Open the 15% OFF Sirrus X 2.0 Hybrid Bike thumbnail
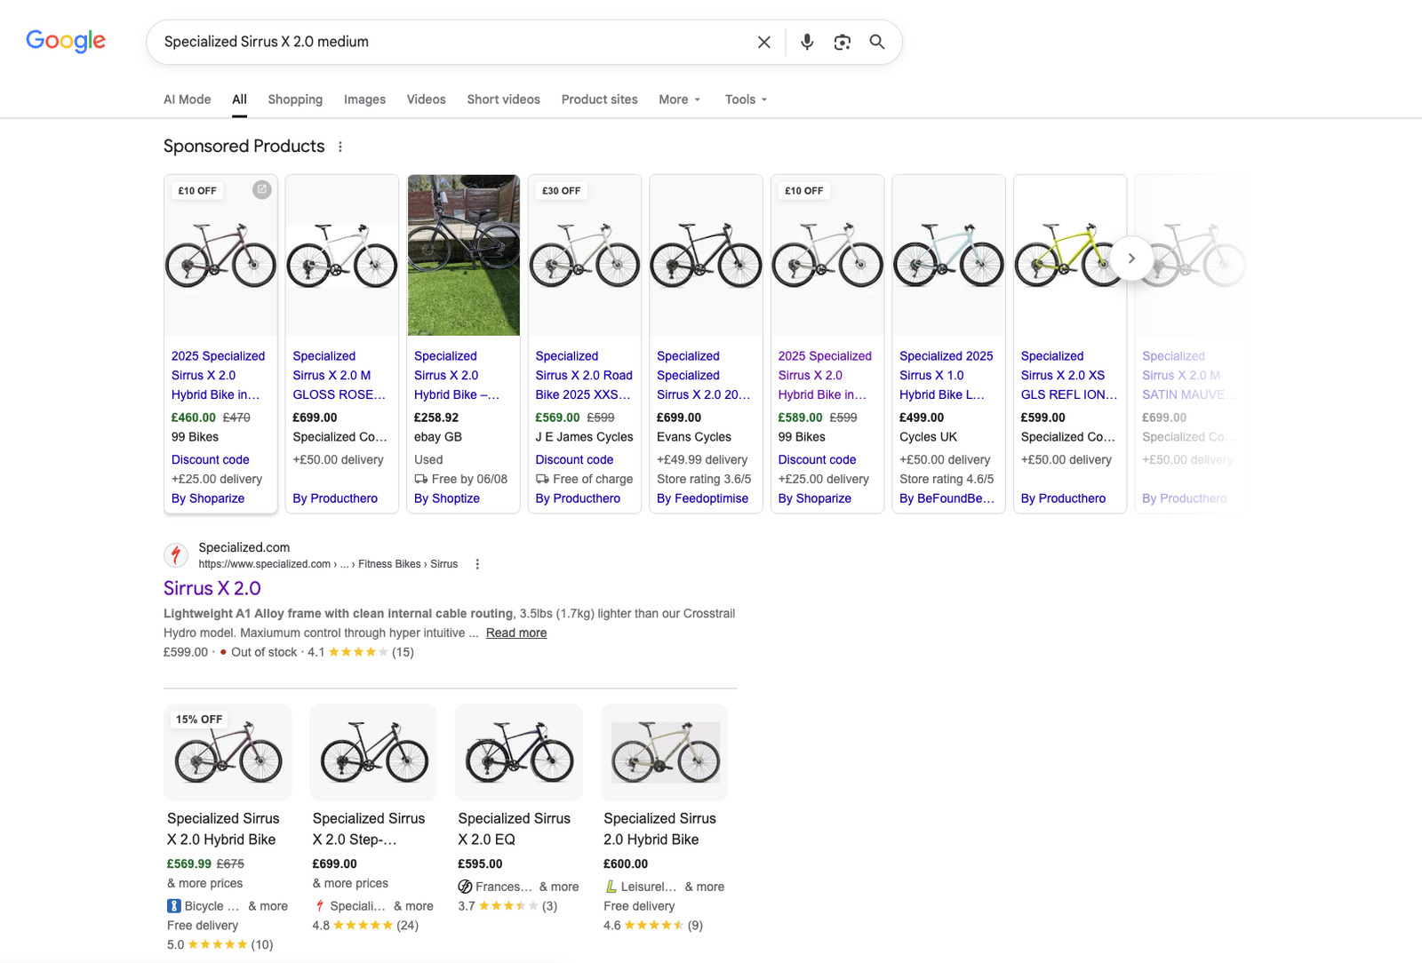Image resolution: width=1422 pixels, height=963 pixels. pyautogui.click(x=228, y=752)
